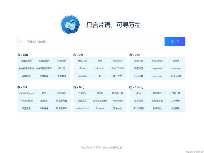This screenshot has height=153, width=204.
Task: Open the 网易云音乐 link
Action: click(62, 108)
